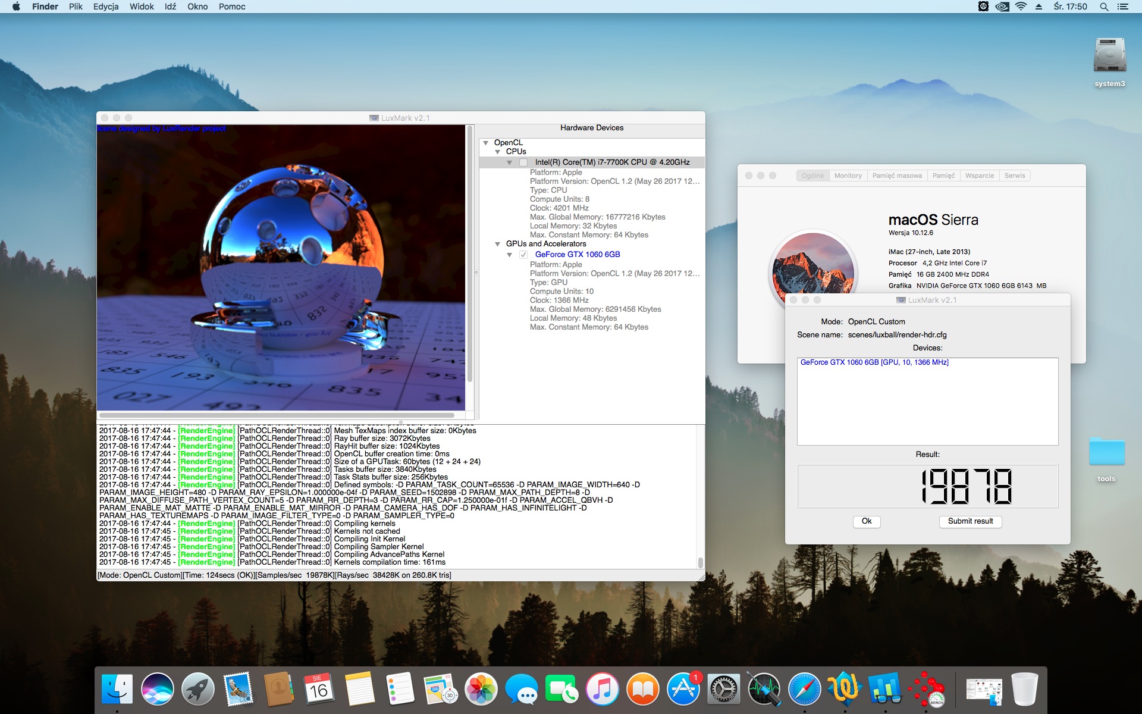Collapse the CPUs group in Hardware Devices
The image size is (1142, 714).
498,152
